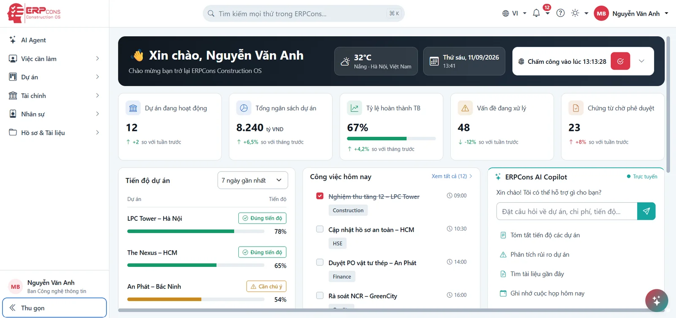
Task: Uncheck Nghiệm thu tầng 12 – LPC Tower task
Action: pos(320,196)
